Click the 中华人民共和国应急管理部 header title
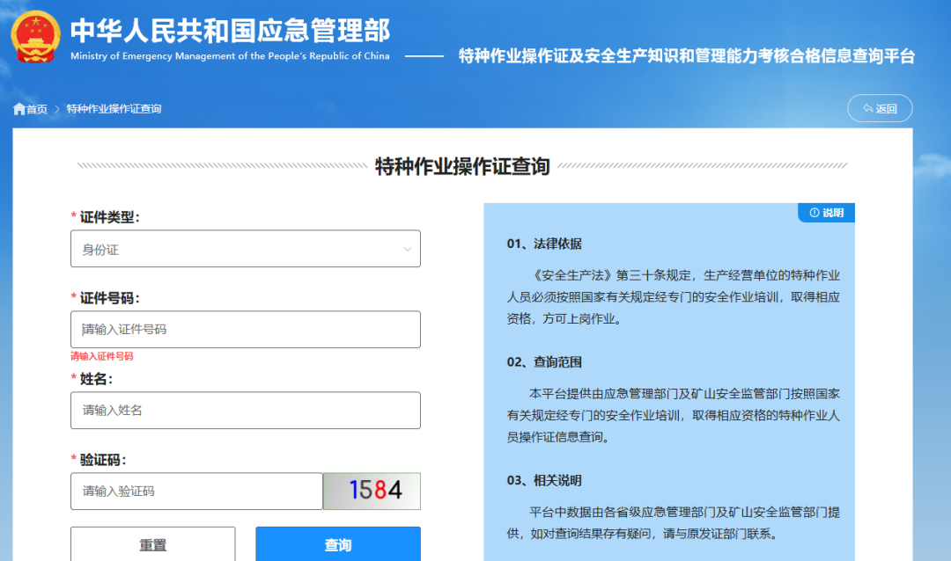This screenshot has height=561, width=951. (230, 32)
